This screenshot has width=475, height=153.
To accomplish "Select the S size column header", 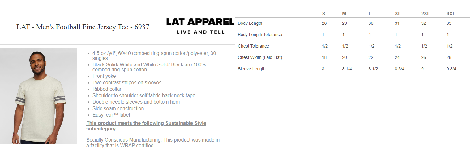I will (323, 14).
